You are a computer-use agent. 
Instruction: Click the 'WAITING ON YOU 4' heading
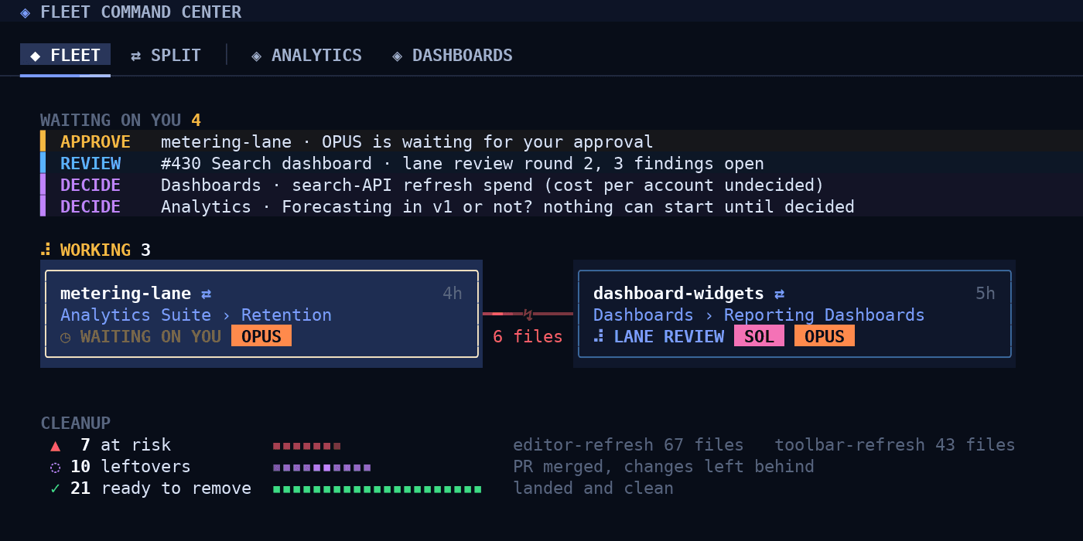(x=121, y=121)
